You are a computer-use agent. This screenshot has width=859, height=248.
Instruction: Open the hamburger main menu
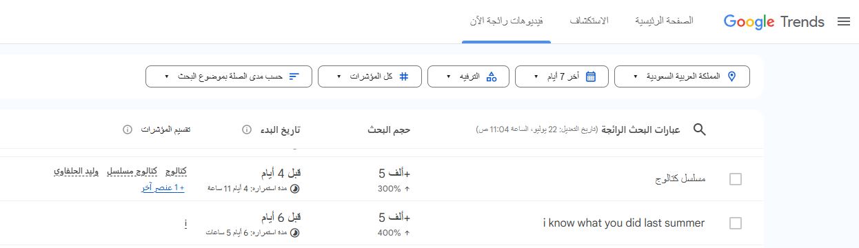[x=844, y=22]
